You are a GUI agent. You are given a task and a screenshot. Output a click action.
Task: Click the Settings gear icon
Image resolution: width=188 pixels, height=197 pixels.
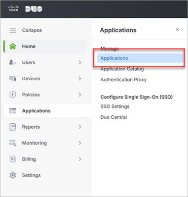(x=13, y=175)
